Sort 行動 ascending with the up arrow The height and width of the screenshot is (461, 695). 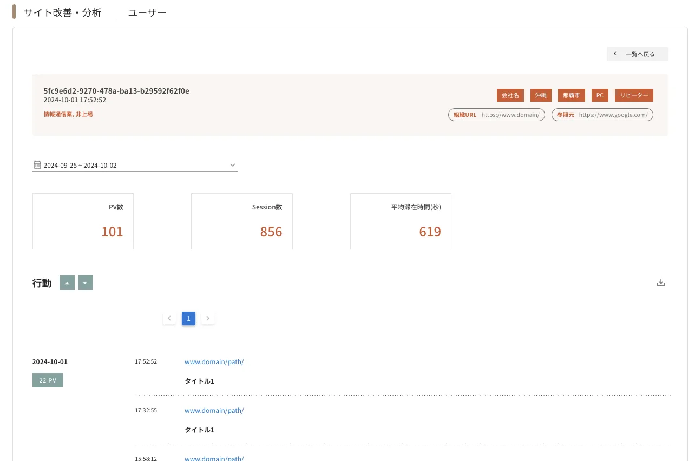point(67,283)
